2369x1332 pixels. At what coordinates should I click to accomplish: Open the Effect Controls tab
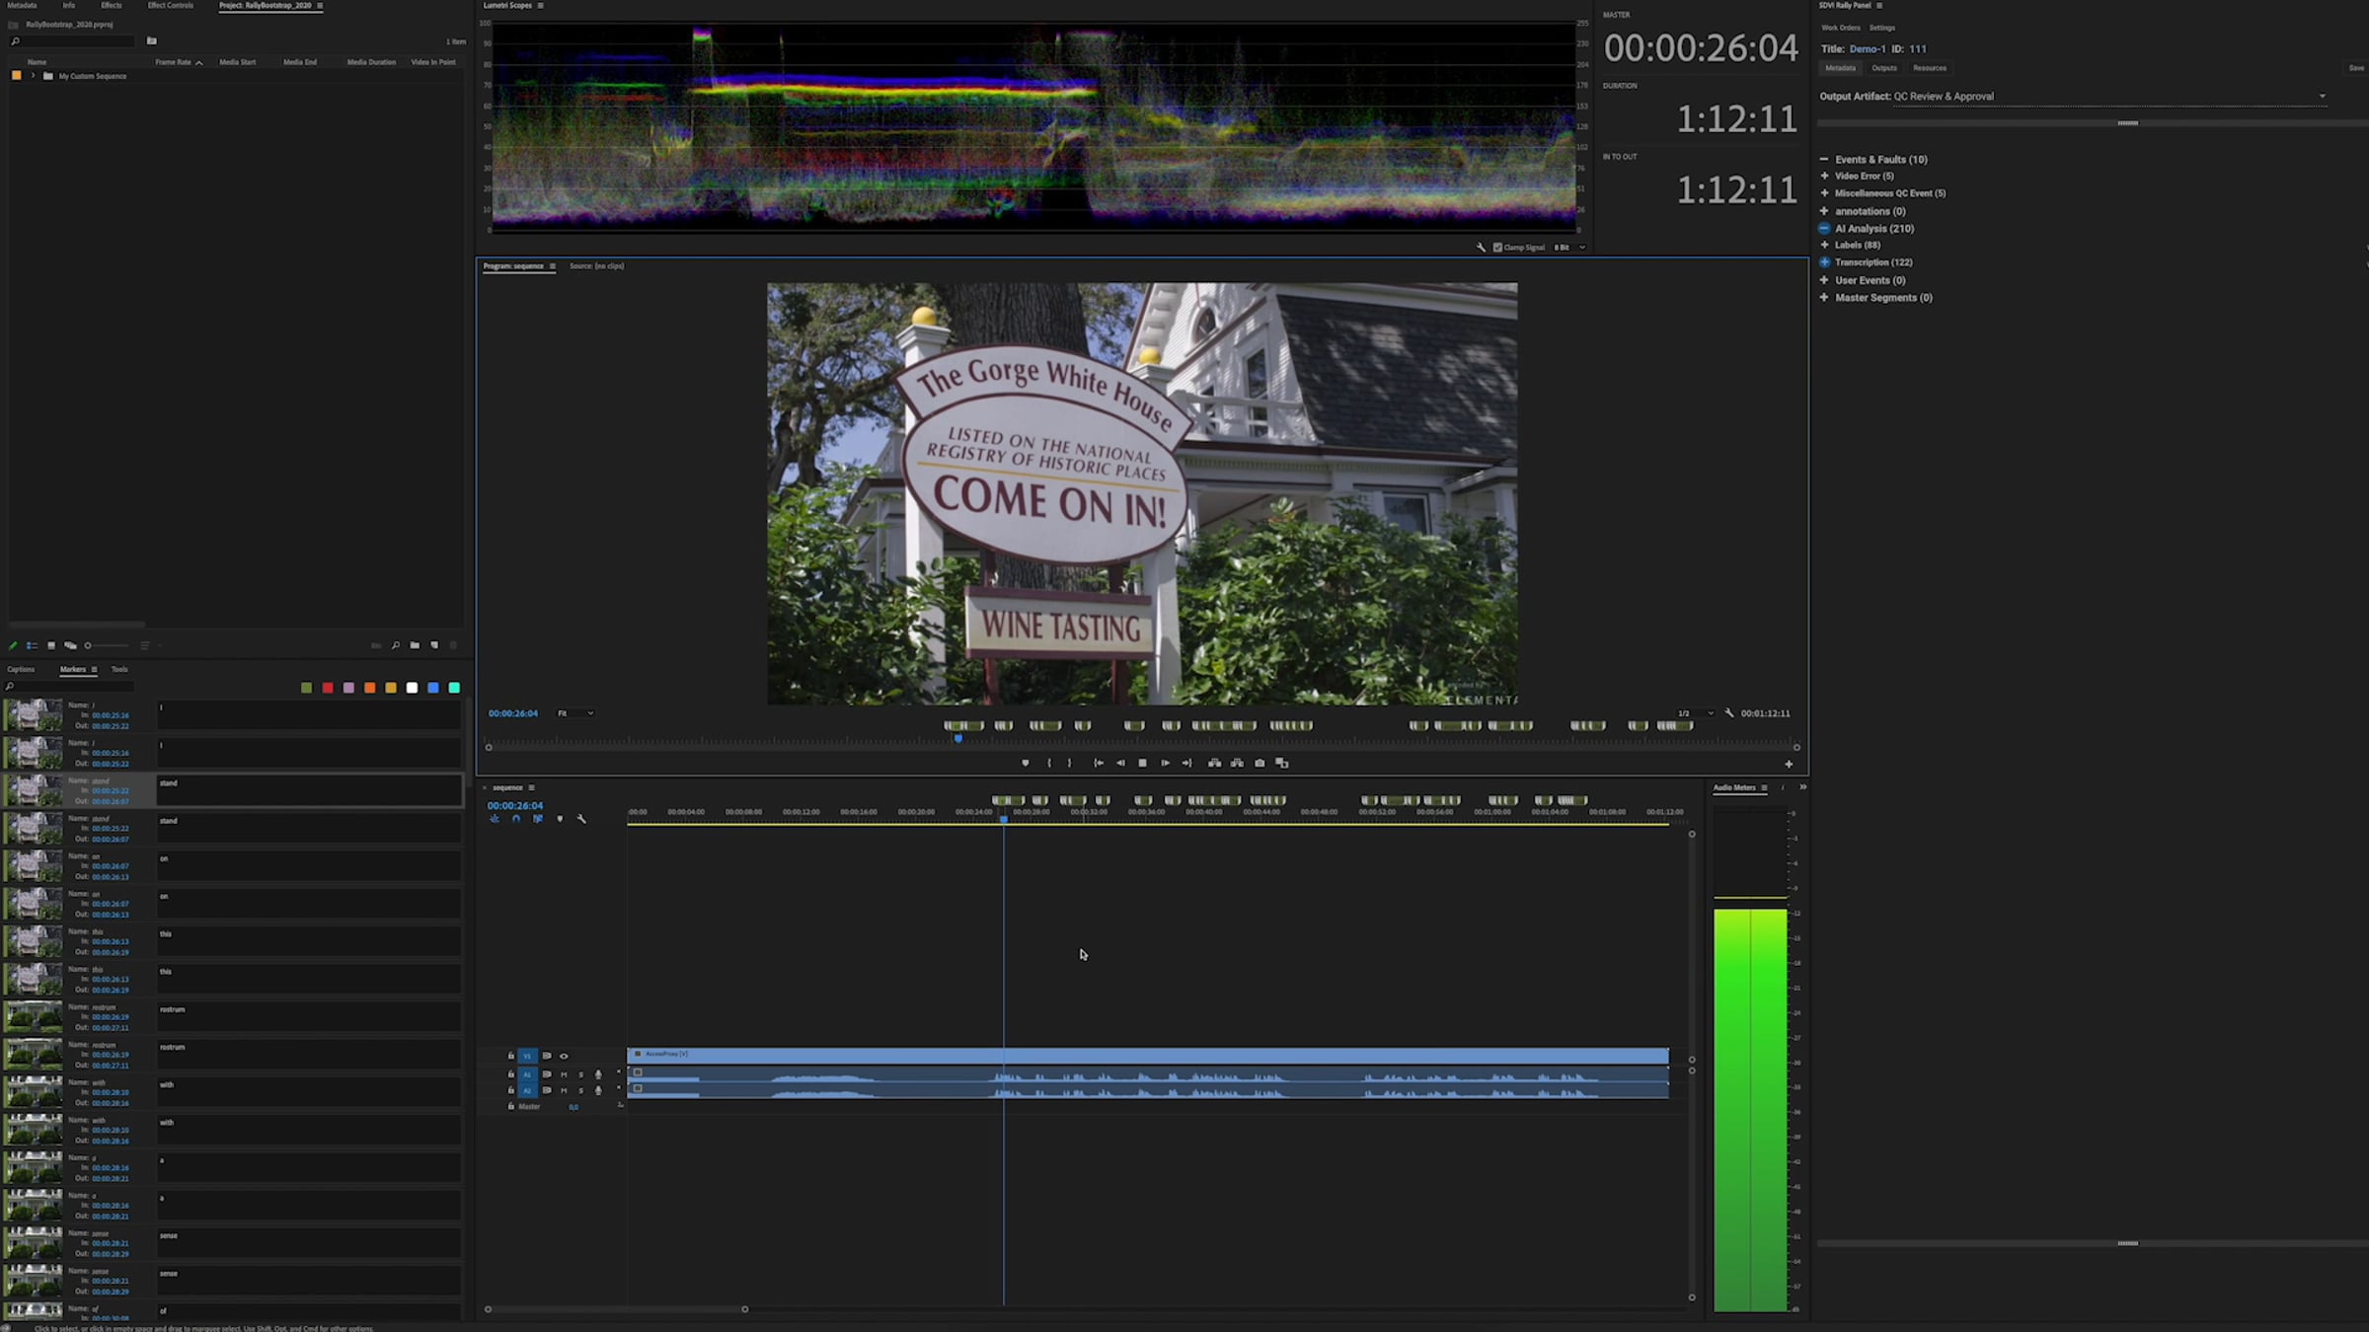(171, 6)
